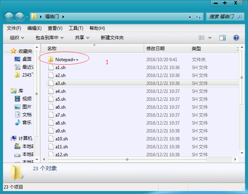This screenshot has width=248, height=194.
Task: Click the file list vertical scrollbar thumb
Action: coord(242,77)
